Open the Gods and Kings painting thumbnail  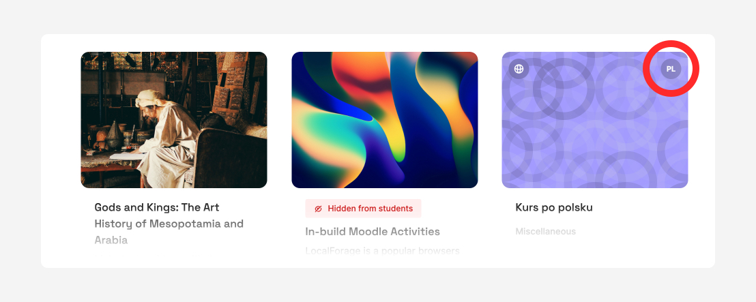click(x=174, y=120)
